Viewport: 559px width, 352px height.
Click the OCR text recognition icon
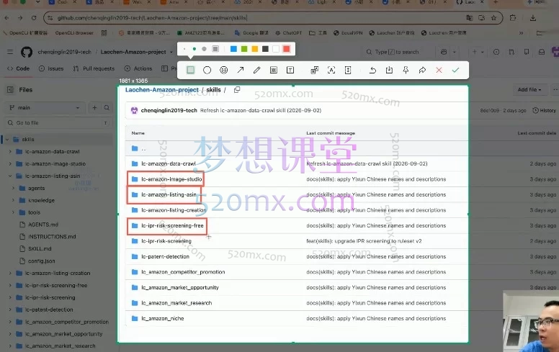331,71
